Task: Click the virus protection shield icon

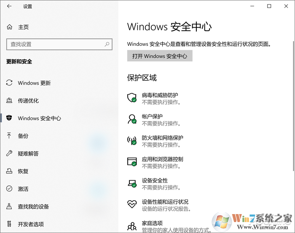Action: pos(132,98)
